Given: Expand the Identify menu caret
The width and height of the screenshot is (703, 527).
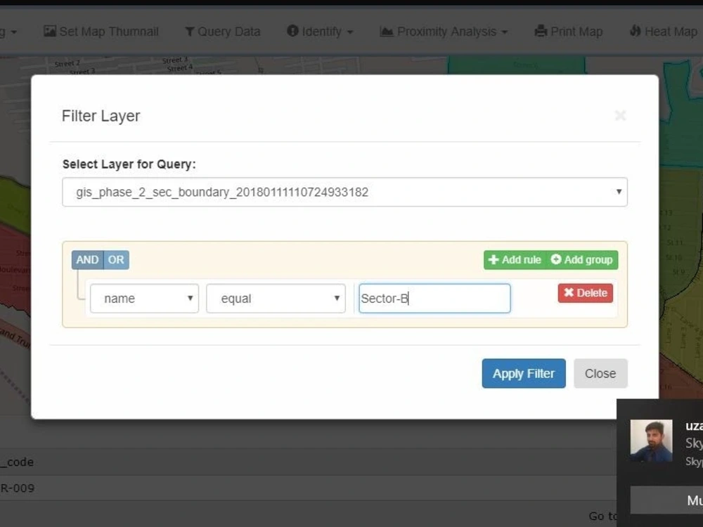Looking at the screenshot, I should tap(350, 32).
